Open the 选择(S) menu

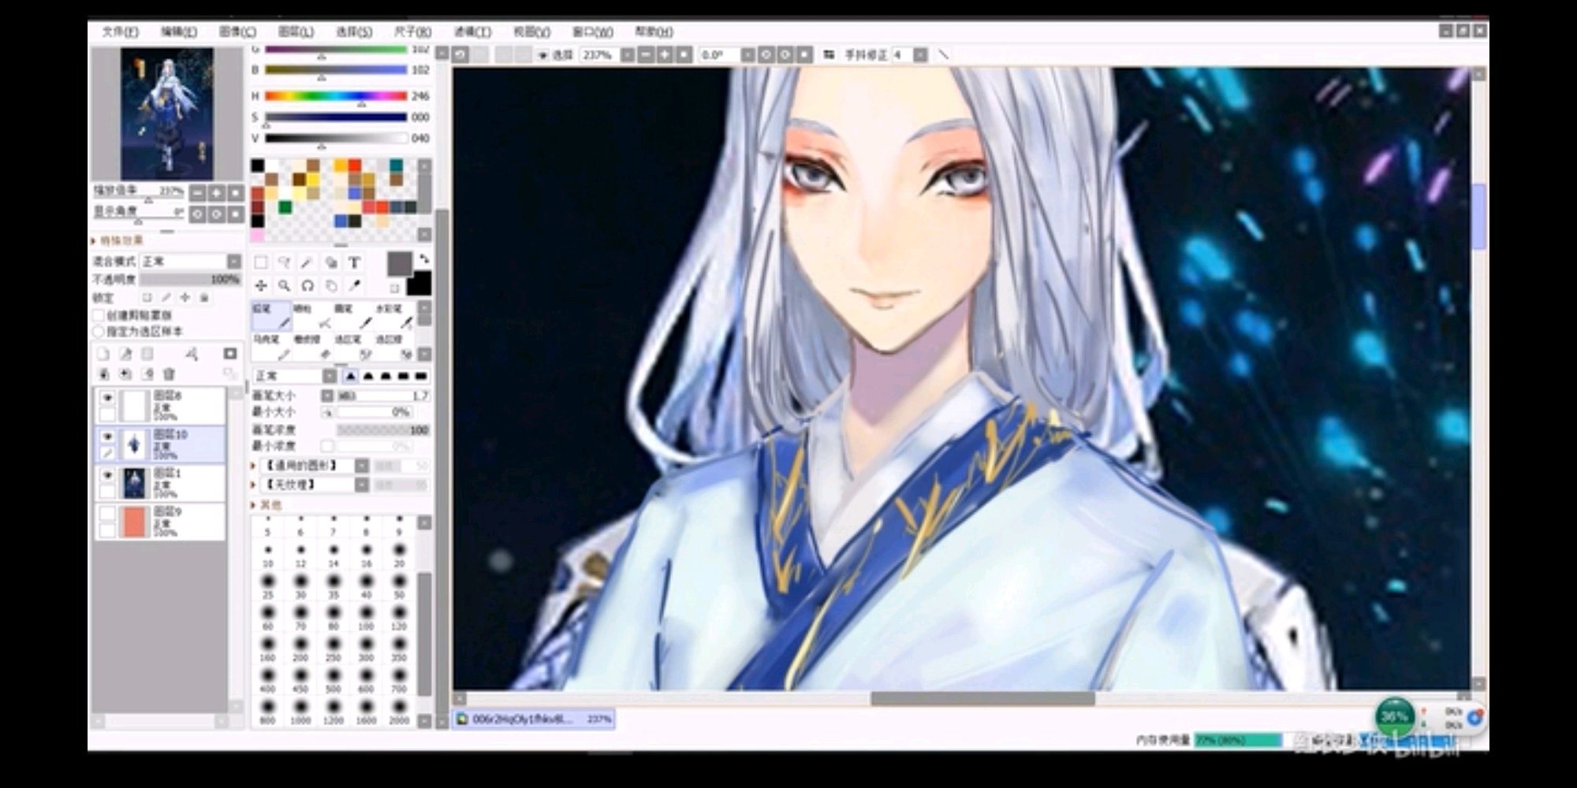(354, 32)
